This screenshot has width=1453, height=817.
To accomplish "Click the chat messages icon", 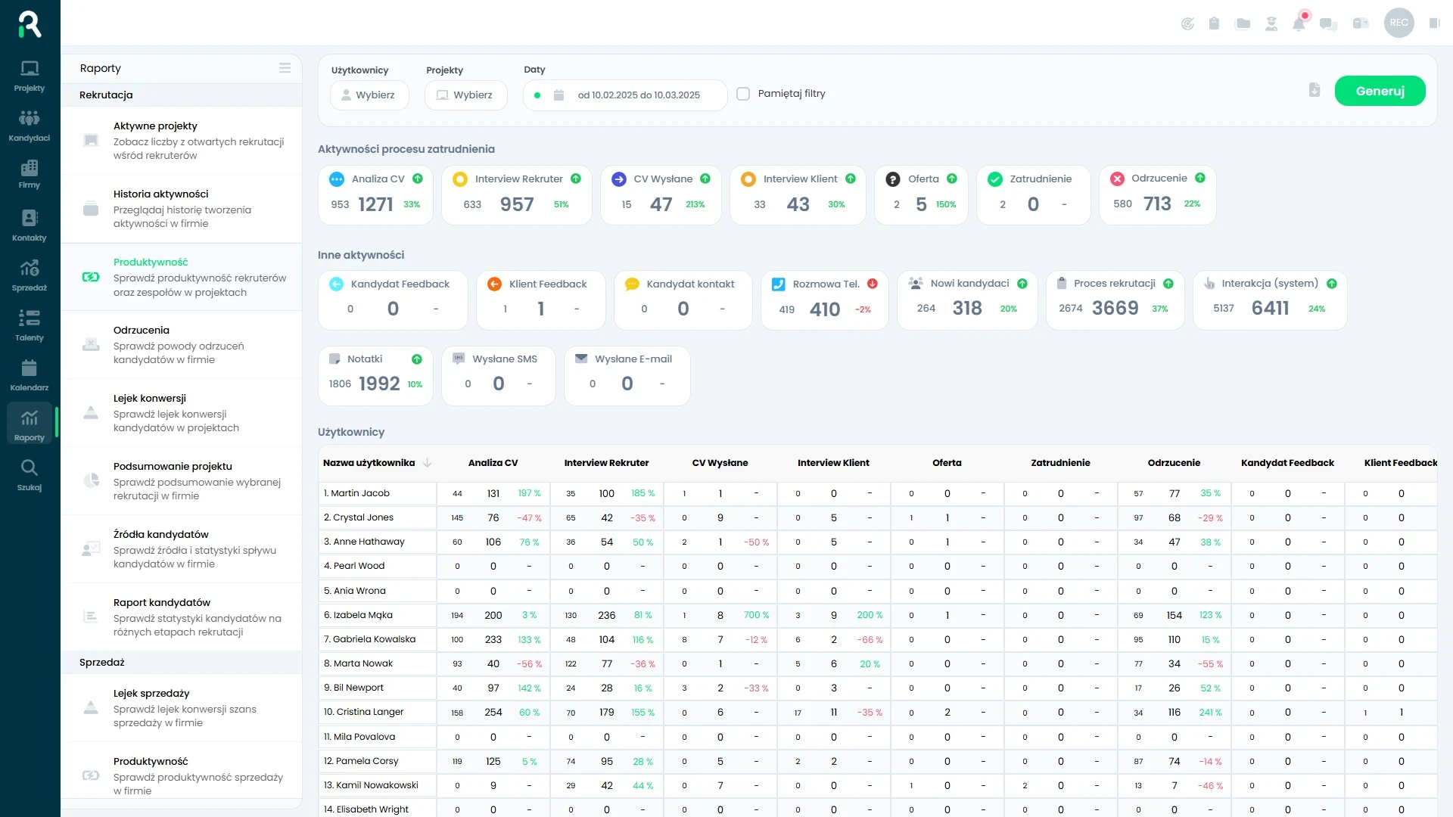I will tap(1328, 23).
